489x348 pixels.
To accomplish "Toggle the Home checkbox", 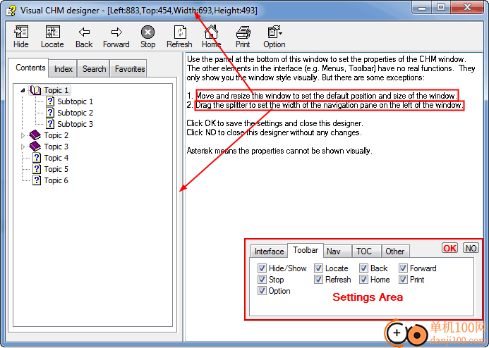I will point(363,279).
